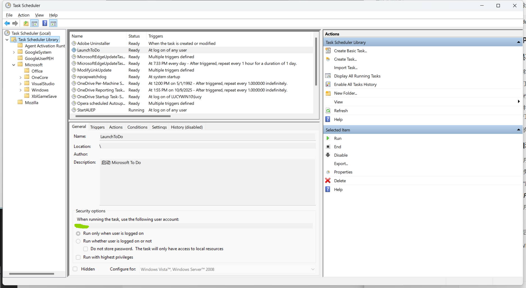The height and width of the screenshot is (288, 526).
Task: Click Import Task in Actions pane
Action: coord(346,68)
